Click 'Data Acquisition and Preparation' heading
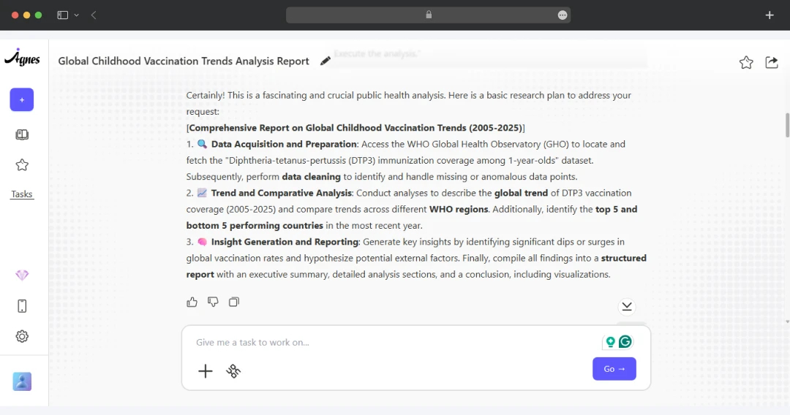 tap(284, 144)
